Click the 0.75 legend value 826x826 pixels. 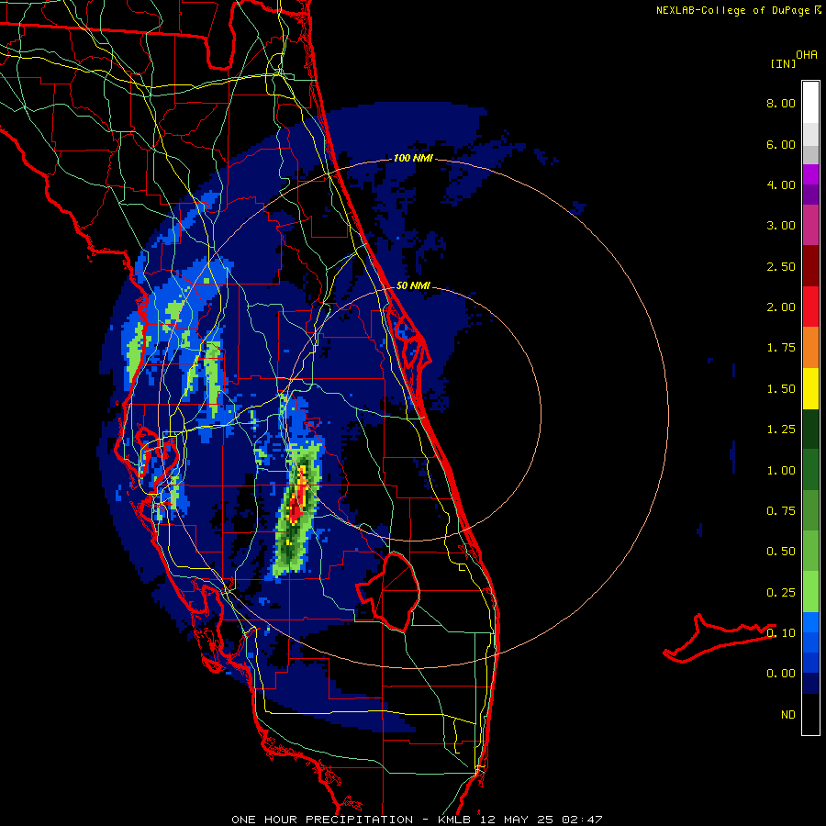coord(781,511)
